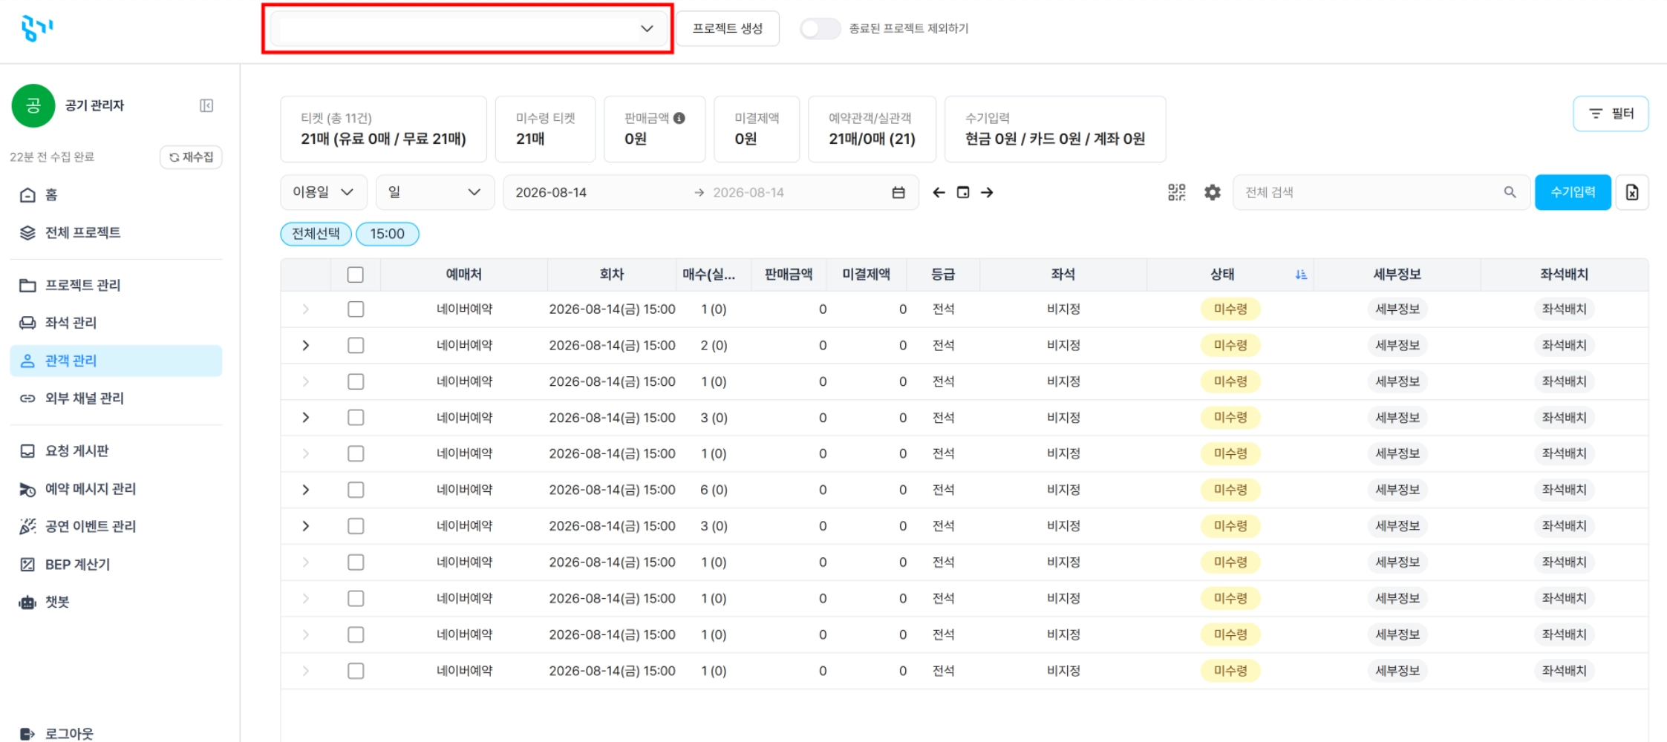Show the 판매금액 info tooltip icon

[x=679, y=118]
